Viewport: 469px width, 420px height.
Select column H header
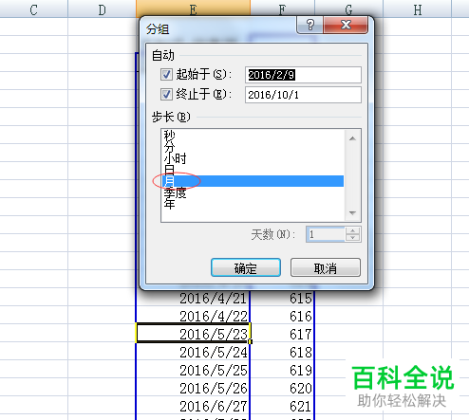(417, 9)
